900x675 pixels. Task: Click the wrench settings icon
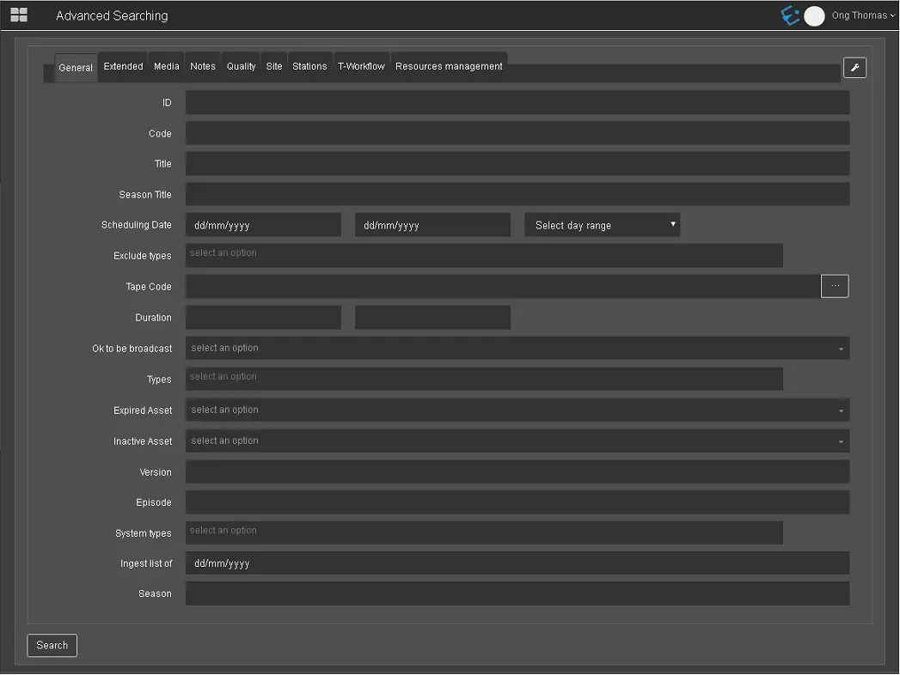click(x=854, y=68)
